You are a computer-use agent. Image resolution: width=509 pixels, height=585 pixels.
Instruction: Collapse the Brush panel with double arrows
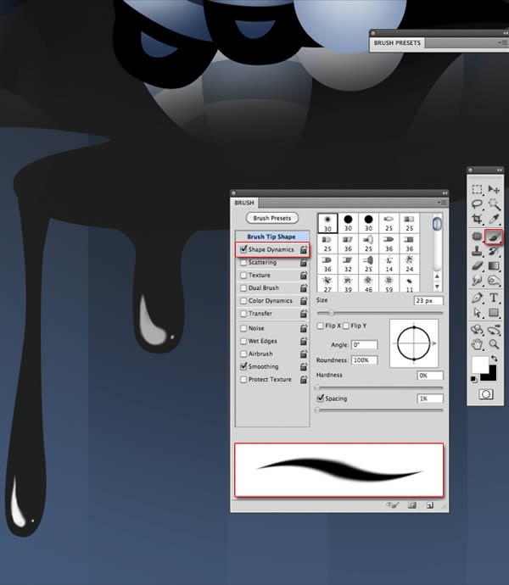(445, 193)
